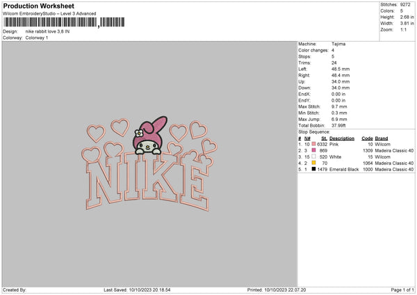
Task: Click the Height value '2.68 in'
Action: (x=407, y=17)
